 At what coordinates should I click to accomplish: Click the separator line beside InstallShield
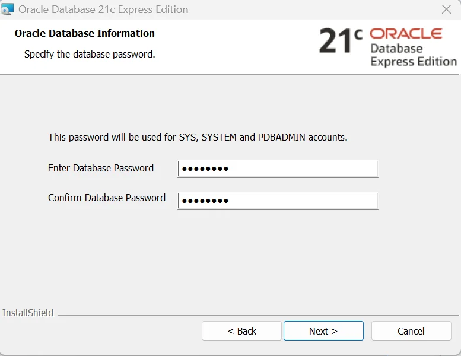tap(259, 316)
